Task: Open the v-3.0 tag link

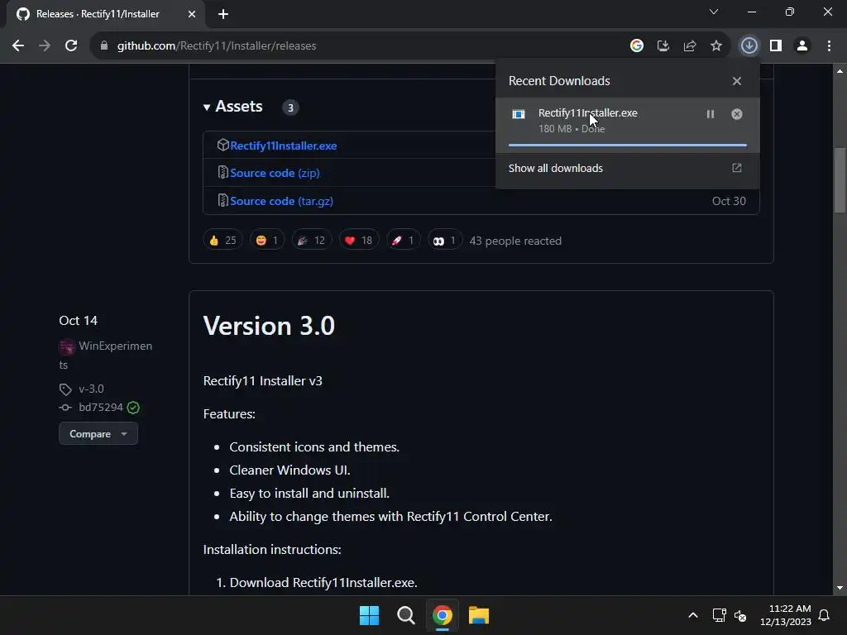Action: click(91, 389)
